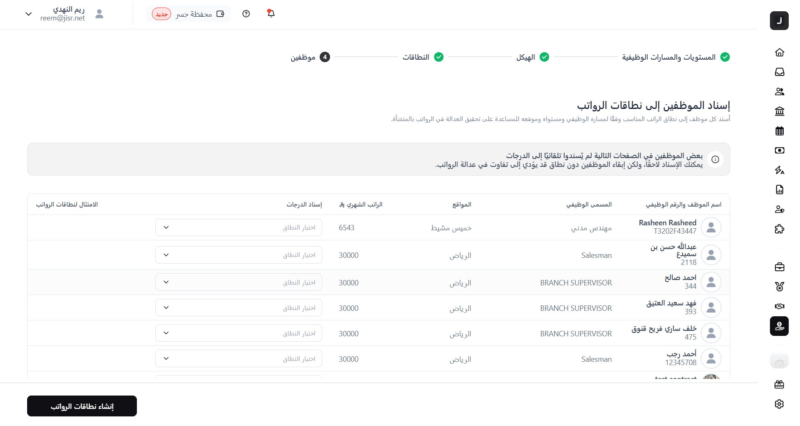Click the إنشاء نطاقات الرواتب button
800x426 pixels.
click(82, 406)
